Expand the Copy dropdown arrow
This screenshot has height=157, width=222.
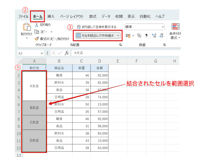[x=51, y=32]
